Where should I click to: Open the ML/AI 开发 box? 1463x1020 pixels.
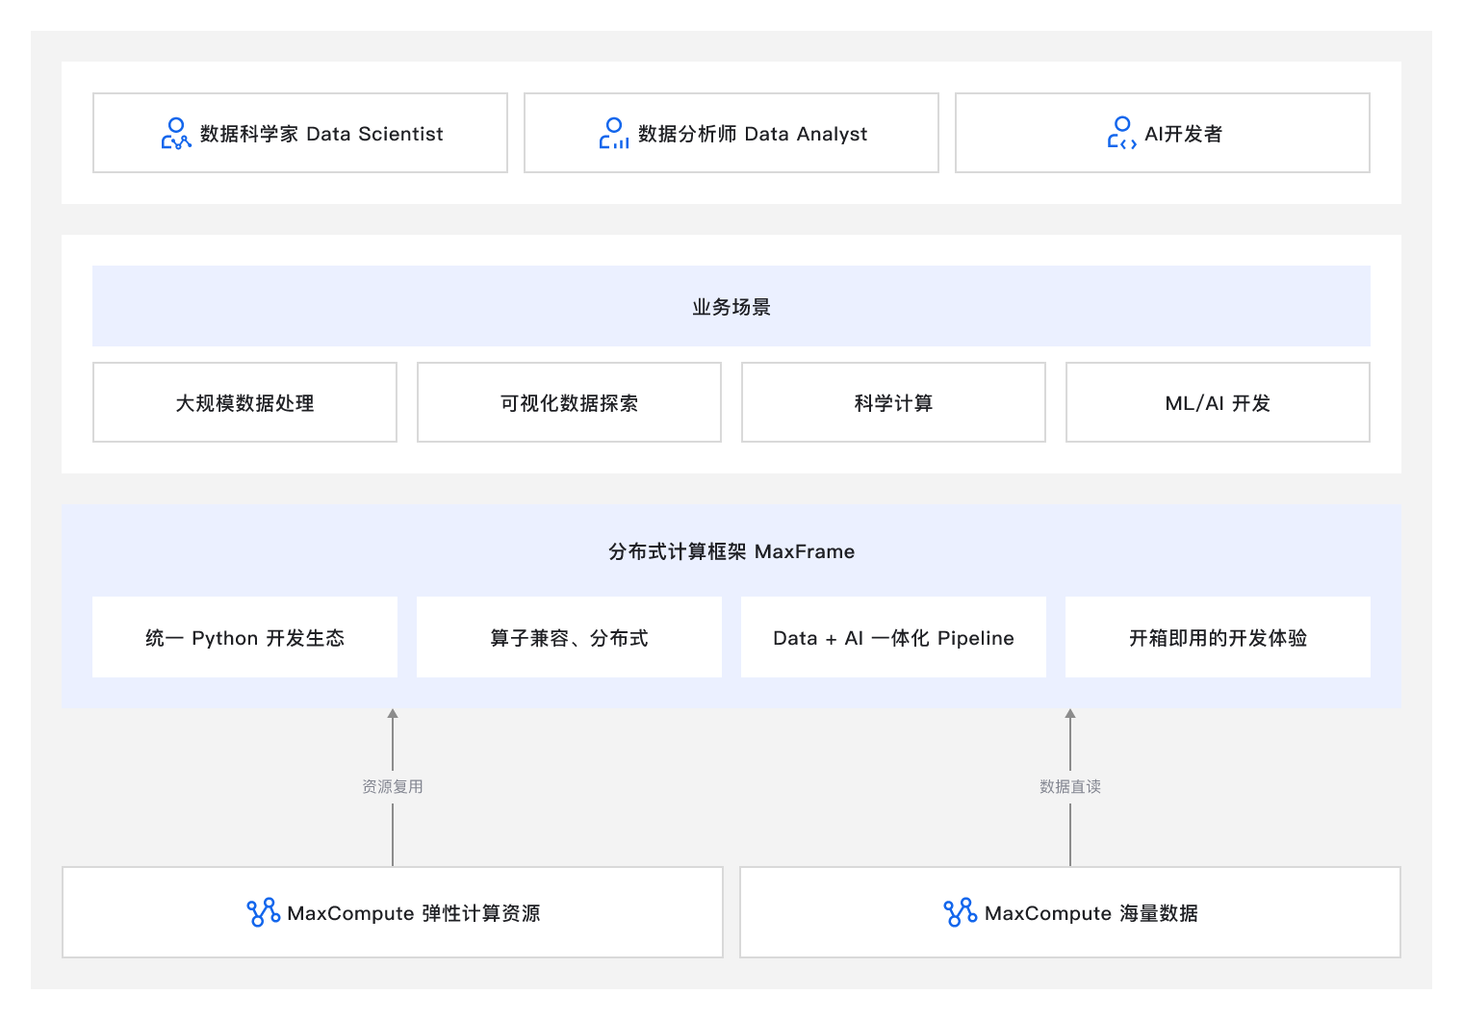(1218, 402)
